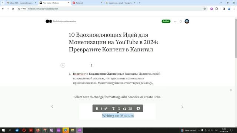Open the browser extensions puzzle menu
Screen dimensions: 237x133
217,9
